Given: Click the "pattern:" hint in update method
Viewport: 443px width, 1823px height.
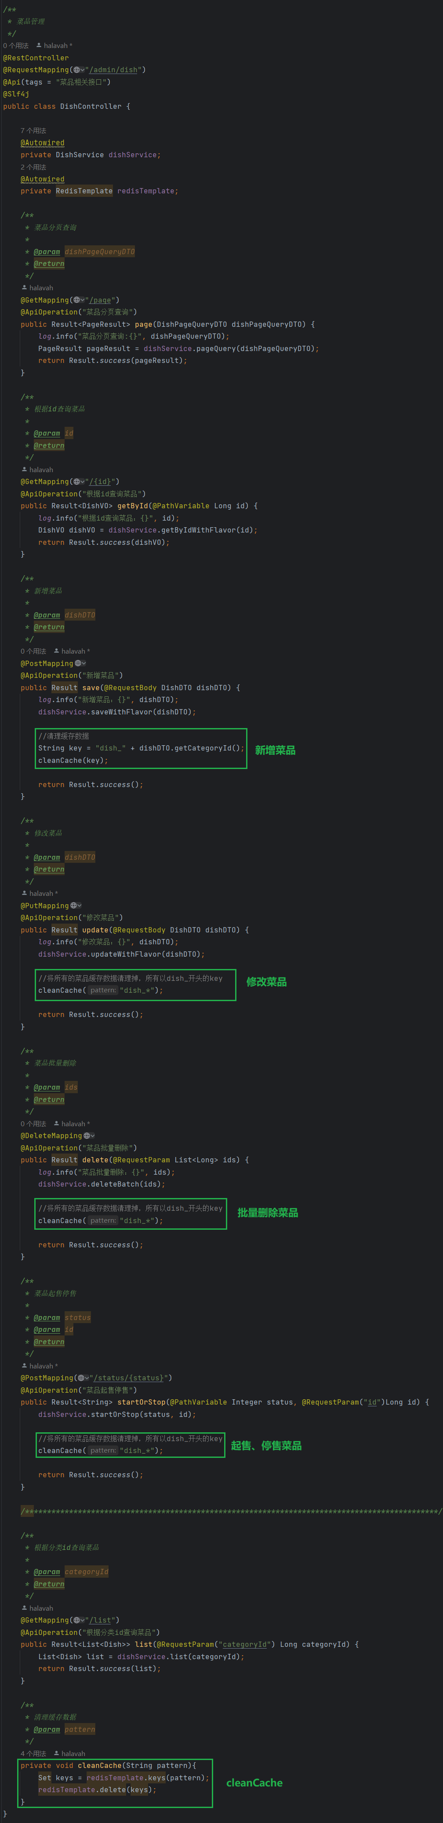Looking at the screenshot, I should (x=102, y=990).
